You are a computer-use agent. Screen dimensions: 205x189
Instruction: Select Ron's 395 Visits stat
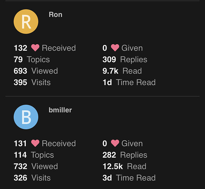32,82
